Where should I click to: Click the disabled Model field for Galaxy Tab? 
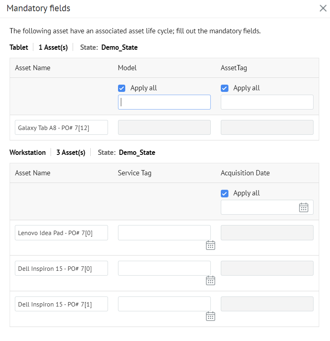click(x=164, y=128)
